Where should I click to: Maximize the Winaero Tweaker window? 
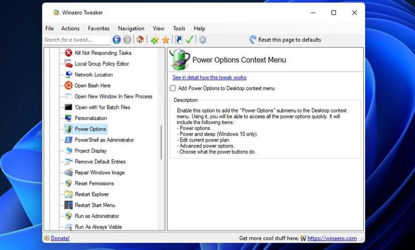(334, 13)
